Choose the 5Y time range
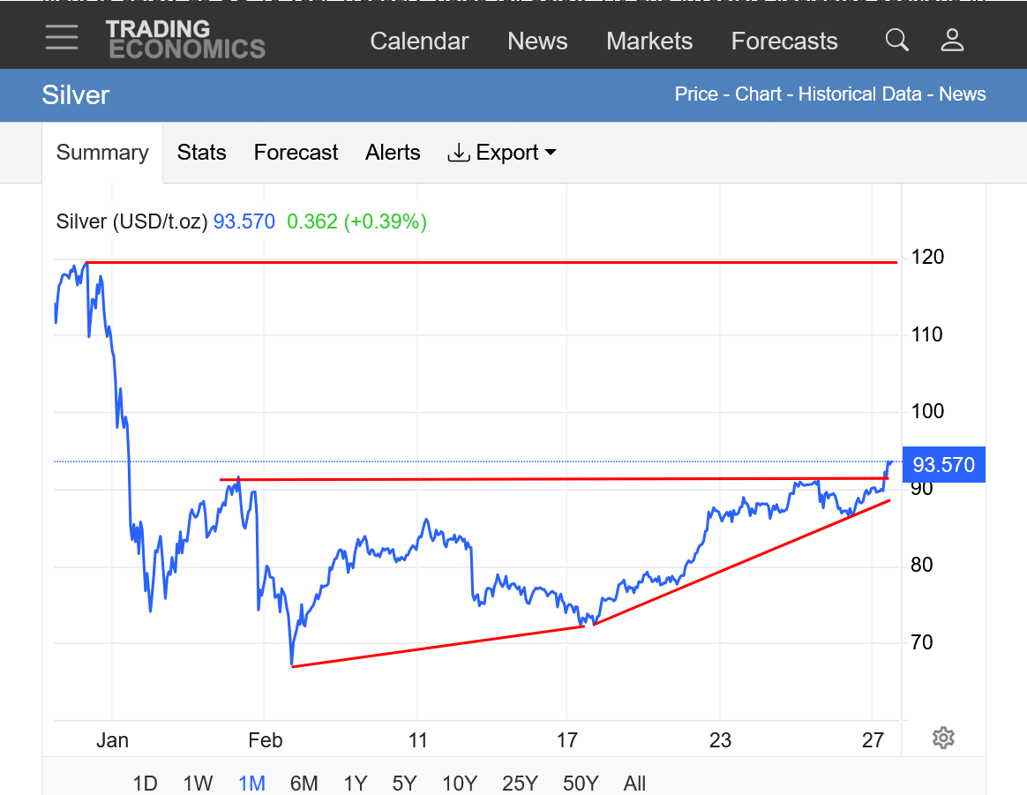 click(404, 783)
